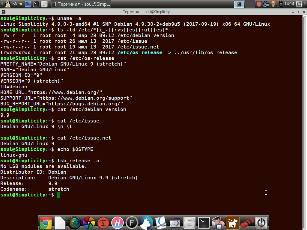Open the red beans icon app in dock
The width and height of the screenshot is (307, 230).
coord(247,223)
